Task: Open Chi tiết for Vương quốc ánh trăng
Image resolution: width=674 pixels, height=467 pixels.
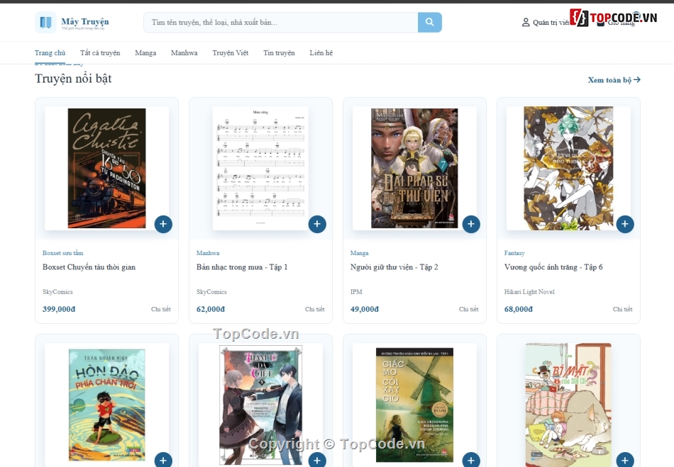Action: pos(622,309)
